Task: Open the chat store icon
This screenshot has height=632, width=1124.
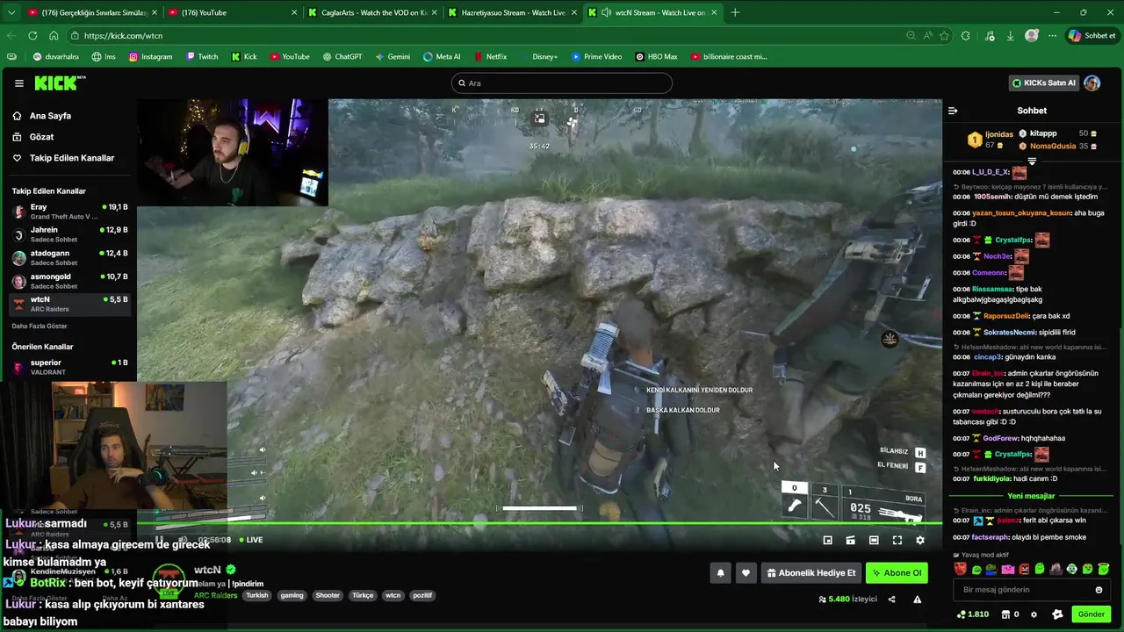Action: pos(1006,614)
